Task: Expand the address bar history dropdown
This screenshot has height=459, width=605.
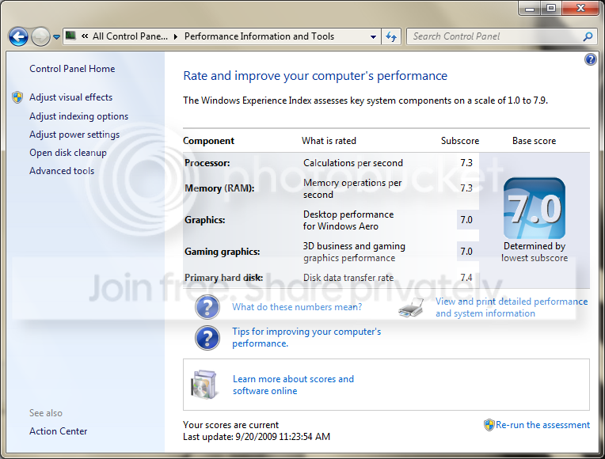Action: (x=373, y=37)
